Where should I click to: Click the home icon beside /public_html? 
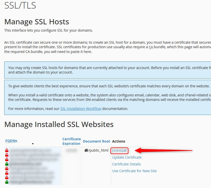[86, 150]
